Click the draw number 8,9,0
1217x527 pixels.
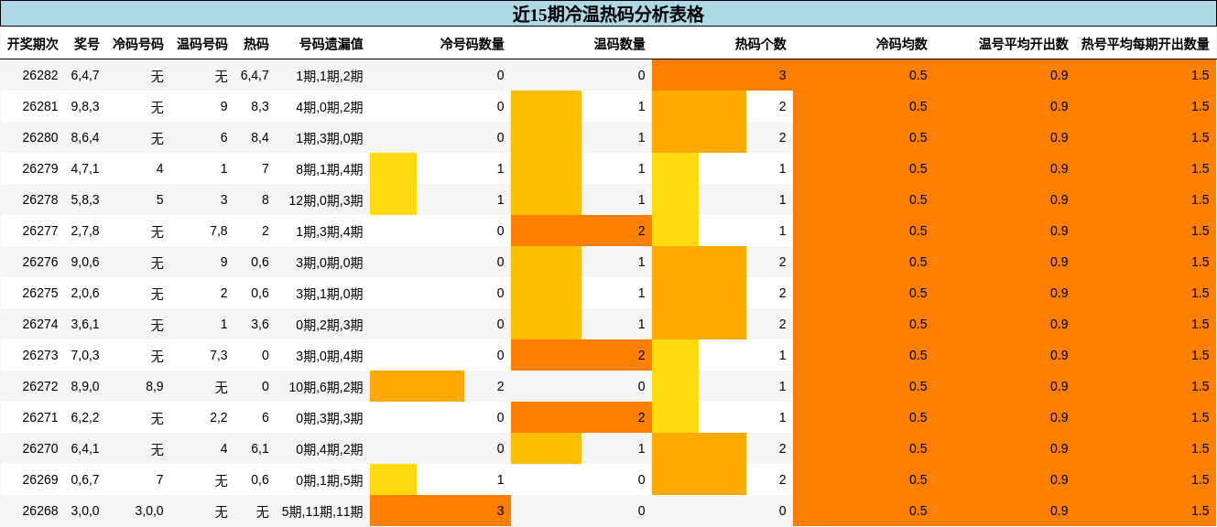85,386
